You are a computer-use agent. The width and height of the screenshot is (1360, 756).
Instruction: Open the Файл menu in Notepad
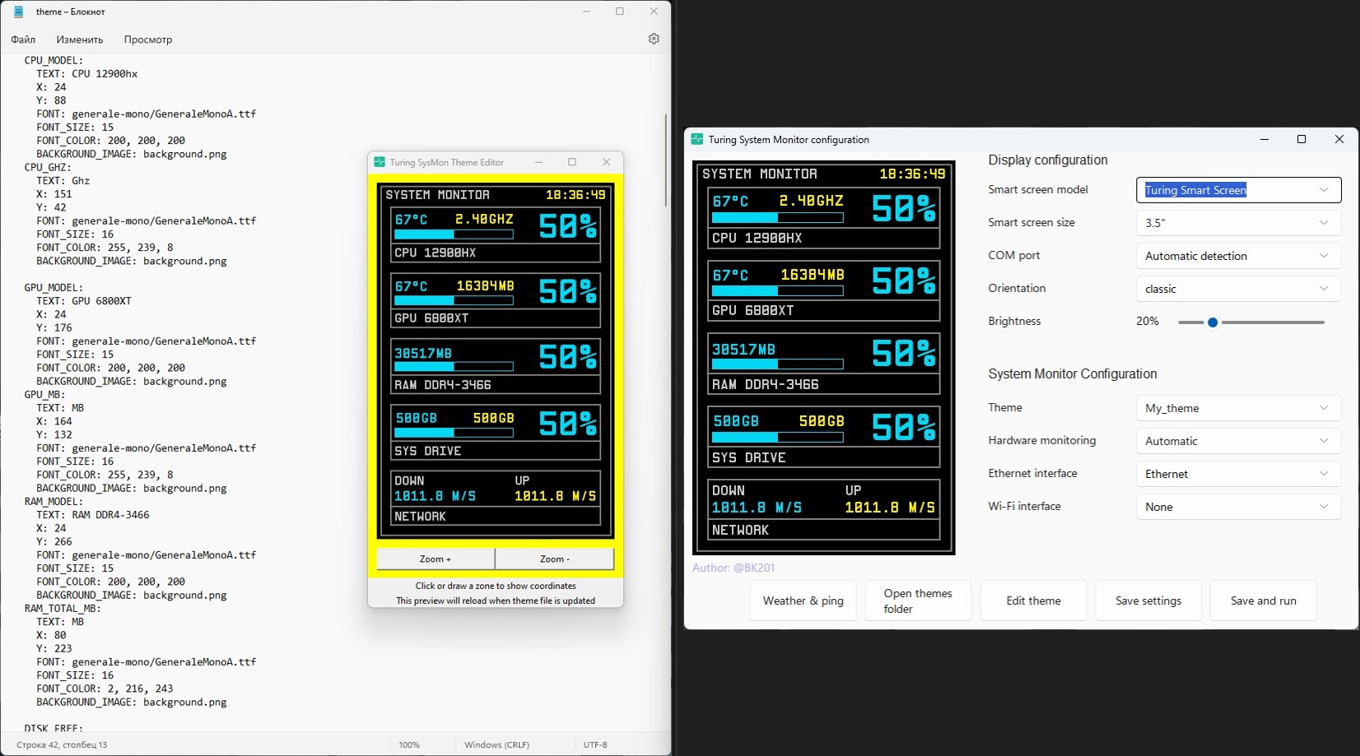(23, 39)
